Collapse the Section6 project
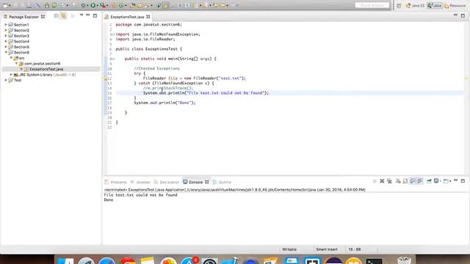This screenshot has width=470, height=264. coord(6,52)
